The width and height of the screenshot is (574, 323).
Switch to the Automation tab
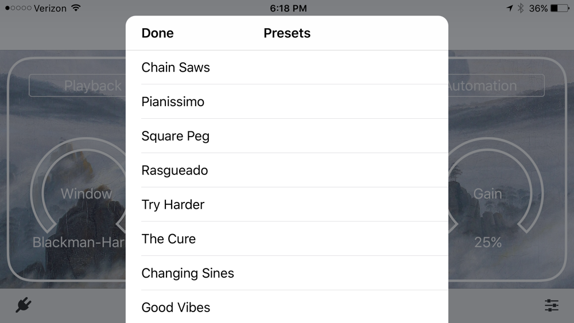point(496,85)
